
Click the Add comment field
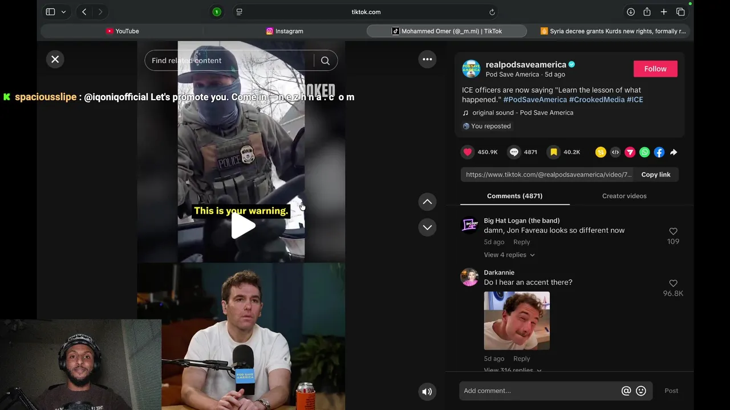pos(539,391)
